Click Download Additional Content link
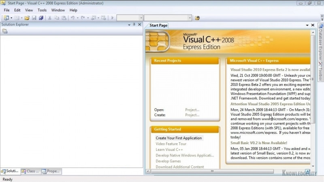 180,167
